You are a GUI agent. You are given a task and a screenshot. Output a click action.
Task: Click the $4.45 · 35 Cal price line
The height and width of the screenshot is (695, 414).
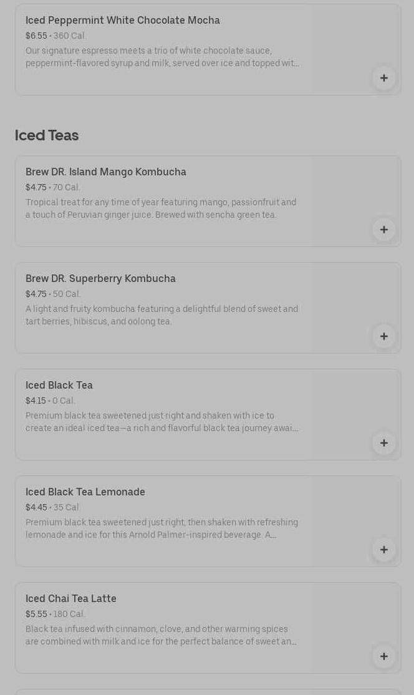pyautogui.click(x=52, y=508)
